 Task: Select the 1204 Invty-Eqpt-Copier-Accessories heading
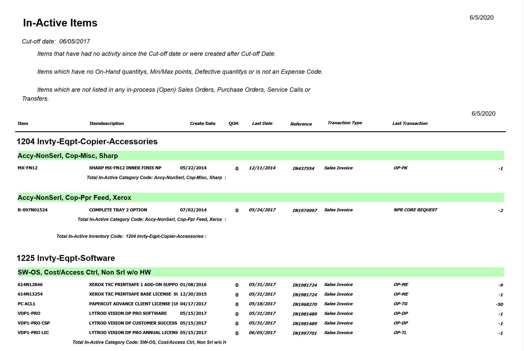coord(87,141)
